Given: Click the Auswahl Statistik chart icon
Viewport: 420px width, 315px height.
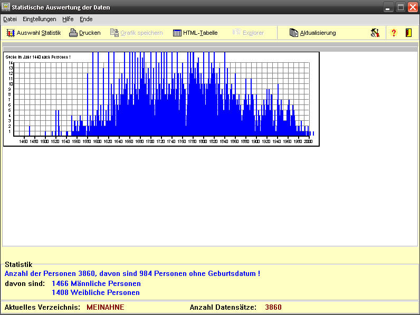Looking at the screenshot, I should tap(11, 33).
